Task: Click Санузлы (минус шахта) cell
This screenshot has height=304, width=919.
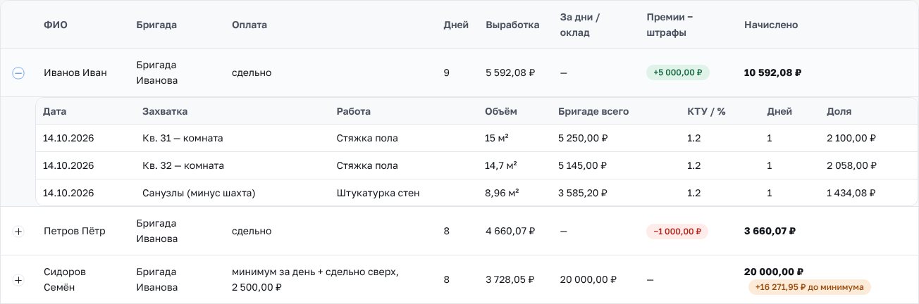Action: [199, 193]
